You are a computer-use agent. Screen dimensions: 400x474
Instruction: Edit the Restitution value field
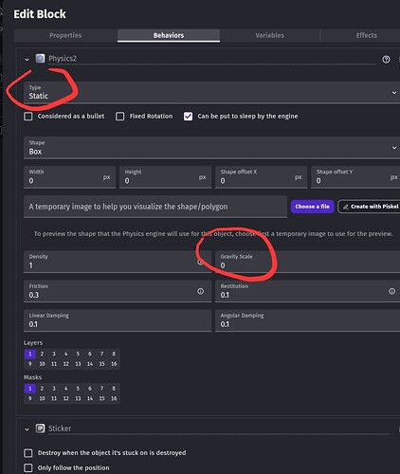pyautogui.click(x=308, y=291)
